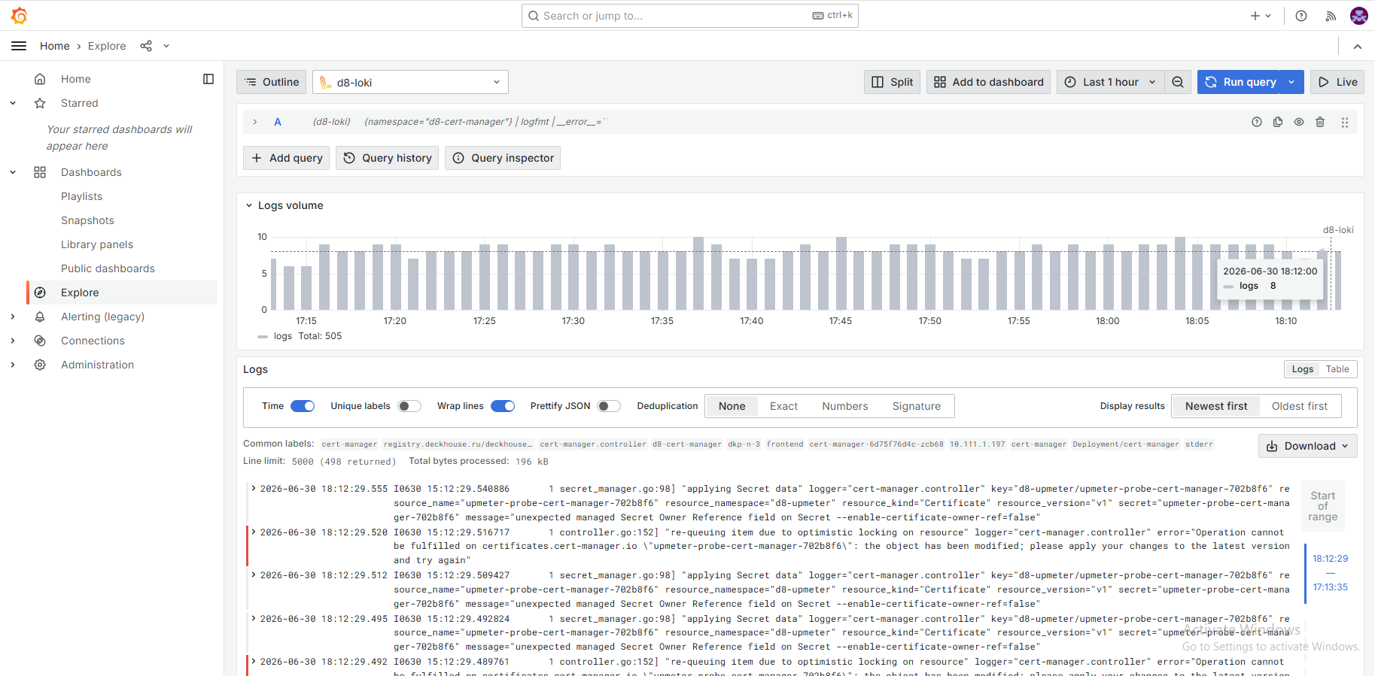
Task: Select Signature deduplication option
Action: (916, 406)
